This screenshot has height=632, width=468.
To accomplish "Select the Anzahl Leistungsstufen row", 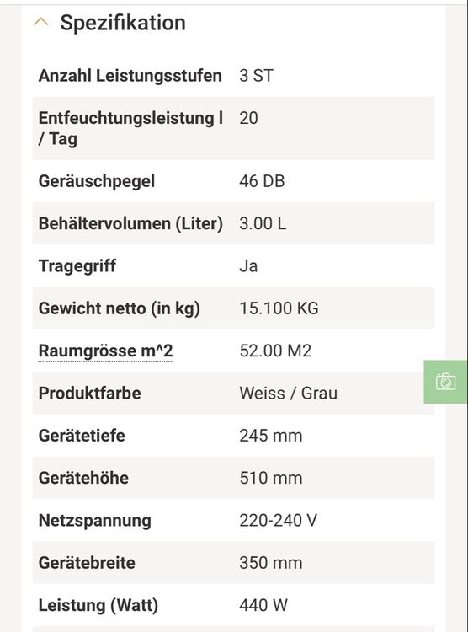I will (233, 75).
